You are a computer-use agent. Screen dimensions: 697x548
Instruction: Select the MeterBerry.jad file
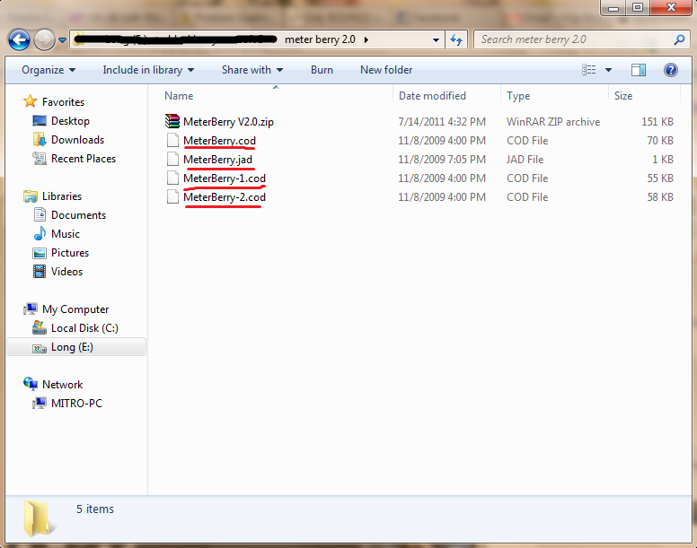point(217,160)
